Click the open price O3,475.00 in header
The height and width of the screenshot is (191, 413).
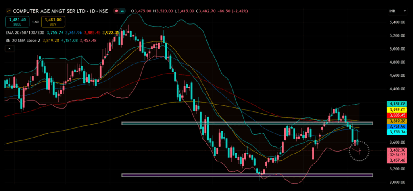pyautogui.click(x=142, y=11)
